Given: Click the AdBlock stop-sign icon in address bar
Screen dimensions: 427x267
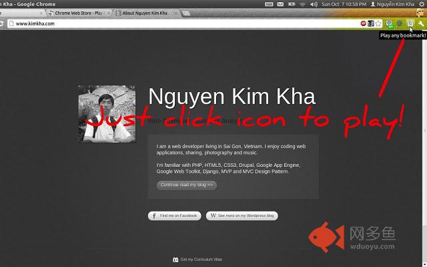Looking at the screenshot, I should 363,23.
